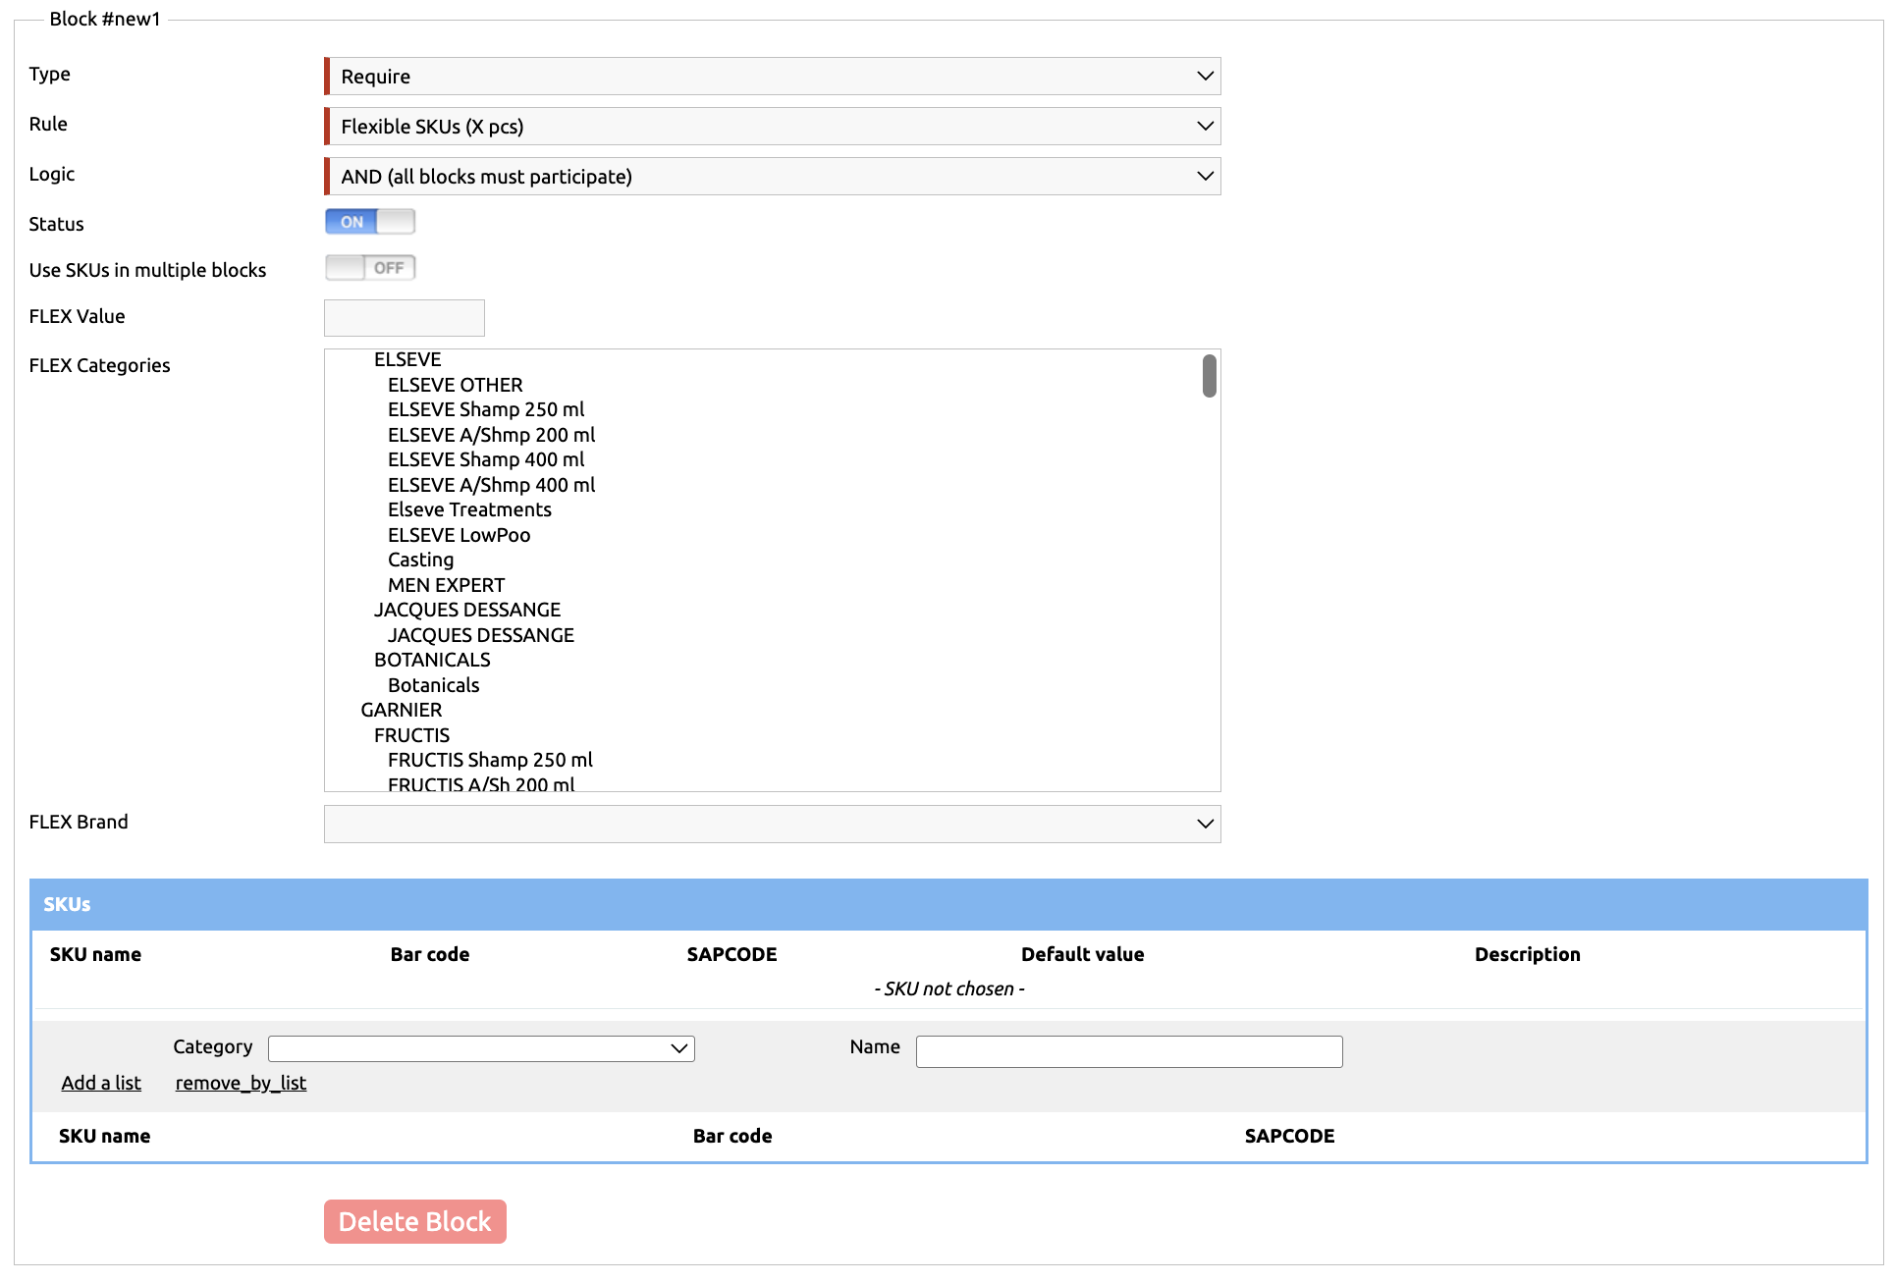
Task: Select ELSEVE Shamp 250 ml category
Action: pos(485,409)
